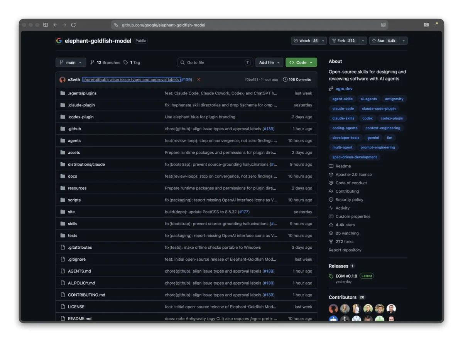The image size is (463, 342).
Task: Click the browser reload icon
Action: [73, 25]
